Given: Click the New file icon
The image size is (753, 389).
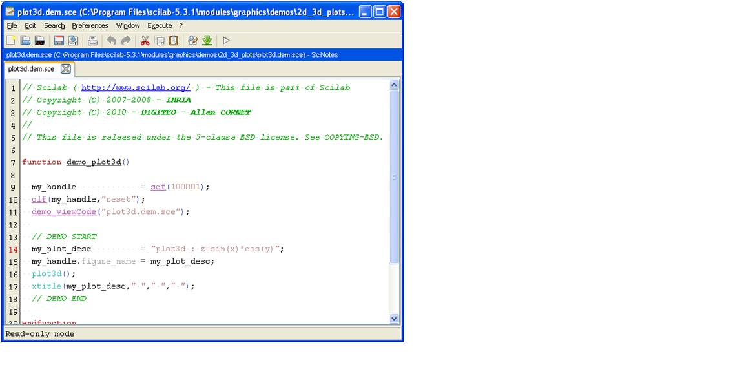Looking at the screenshot, I should click(x=10, y=41).
